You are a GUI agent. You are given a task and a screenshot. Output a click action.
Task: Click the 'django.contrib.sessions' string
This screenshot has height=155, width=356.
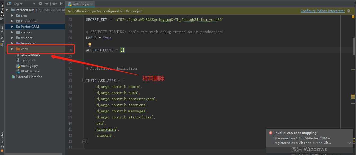121,105
